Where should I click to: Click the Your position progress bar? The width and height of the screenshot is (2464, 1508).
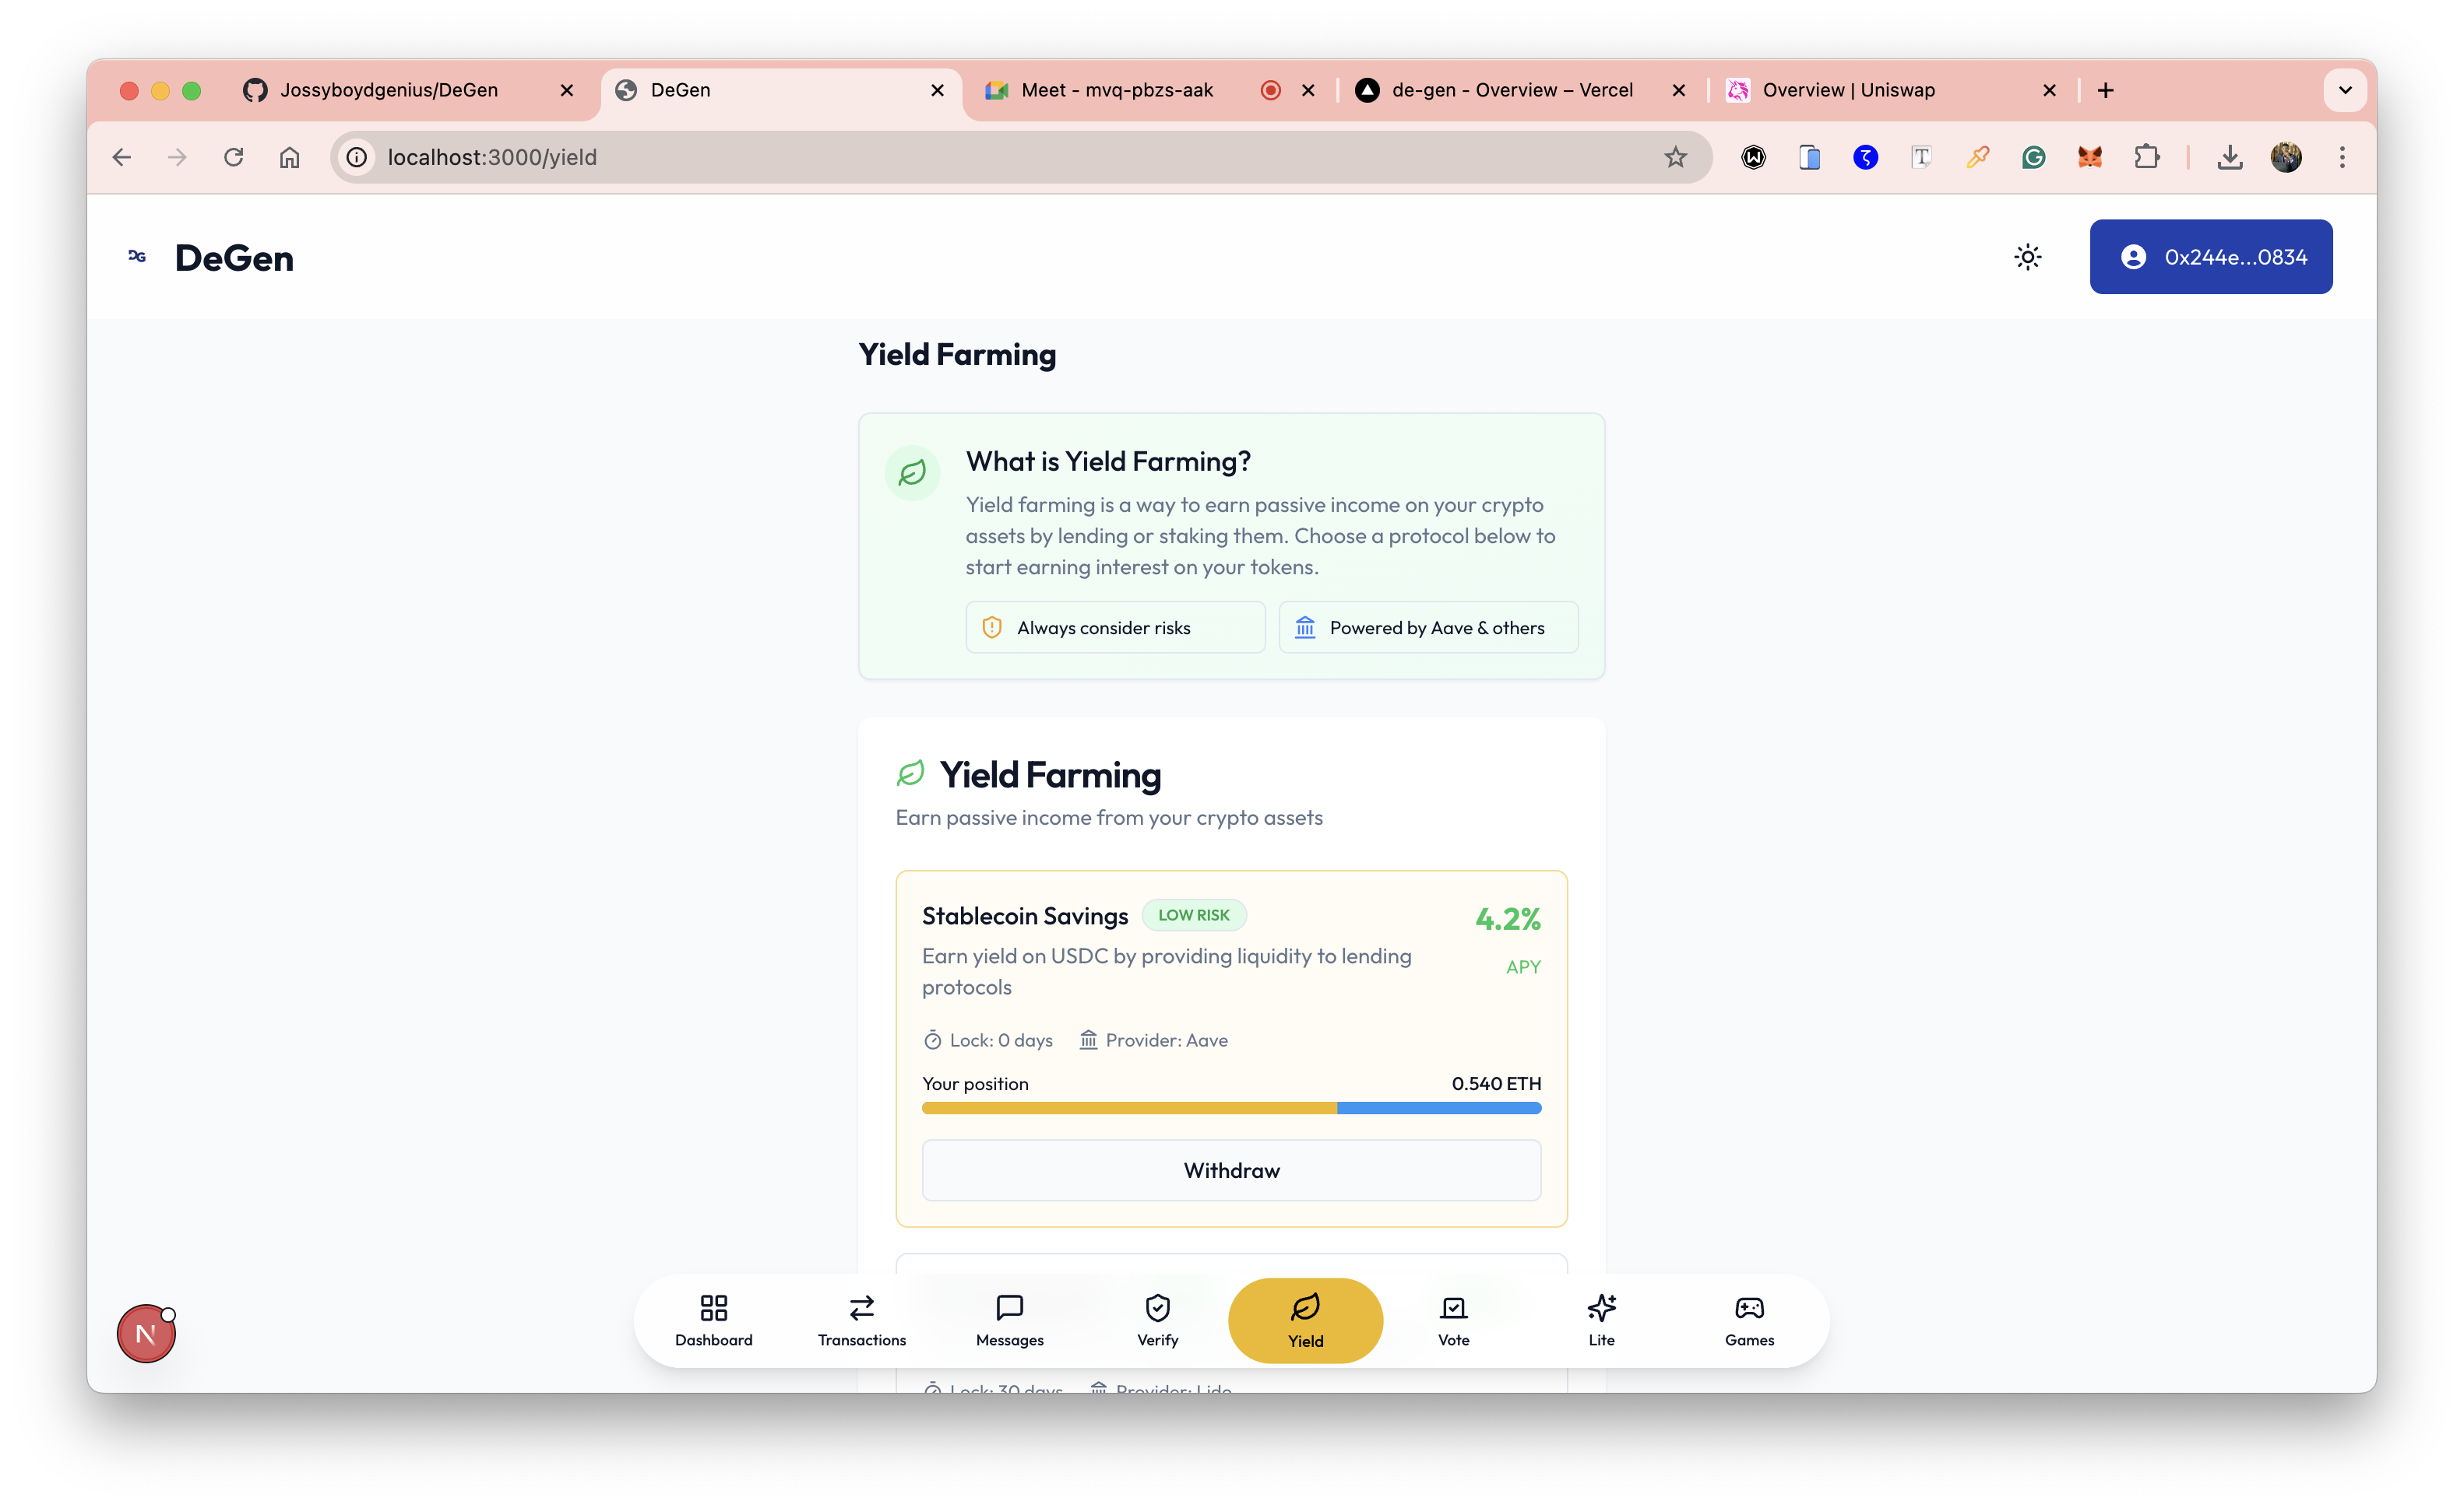tap(1231, 1107)
